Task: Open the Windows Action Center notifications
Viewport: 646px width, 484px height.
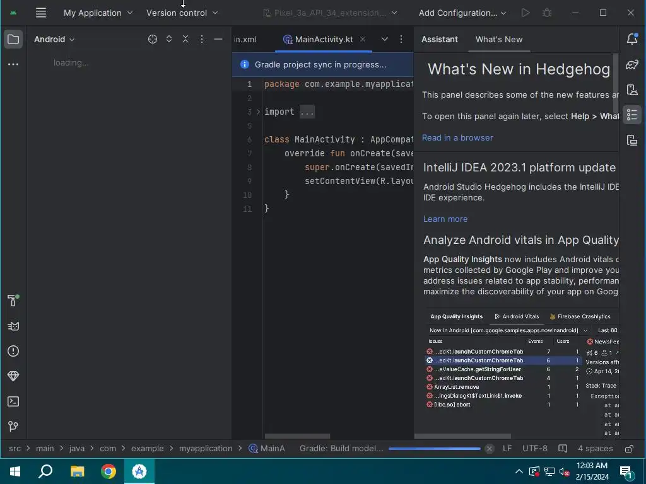Action: (626, 471)
